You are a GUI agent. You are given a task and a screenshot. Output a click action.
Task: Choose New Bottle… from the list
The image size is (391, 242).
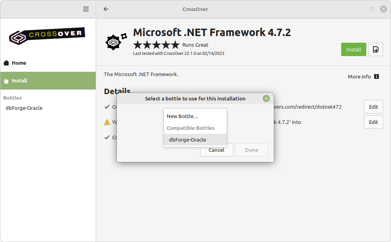(x=195, y=116)
